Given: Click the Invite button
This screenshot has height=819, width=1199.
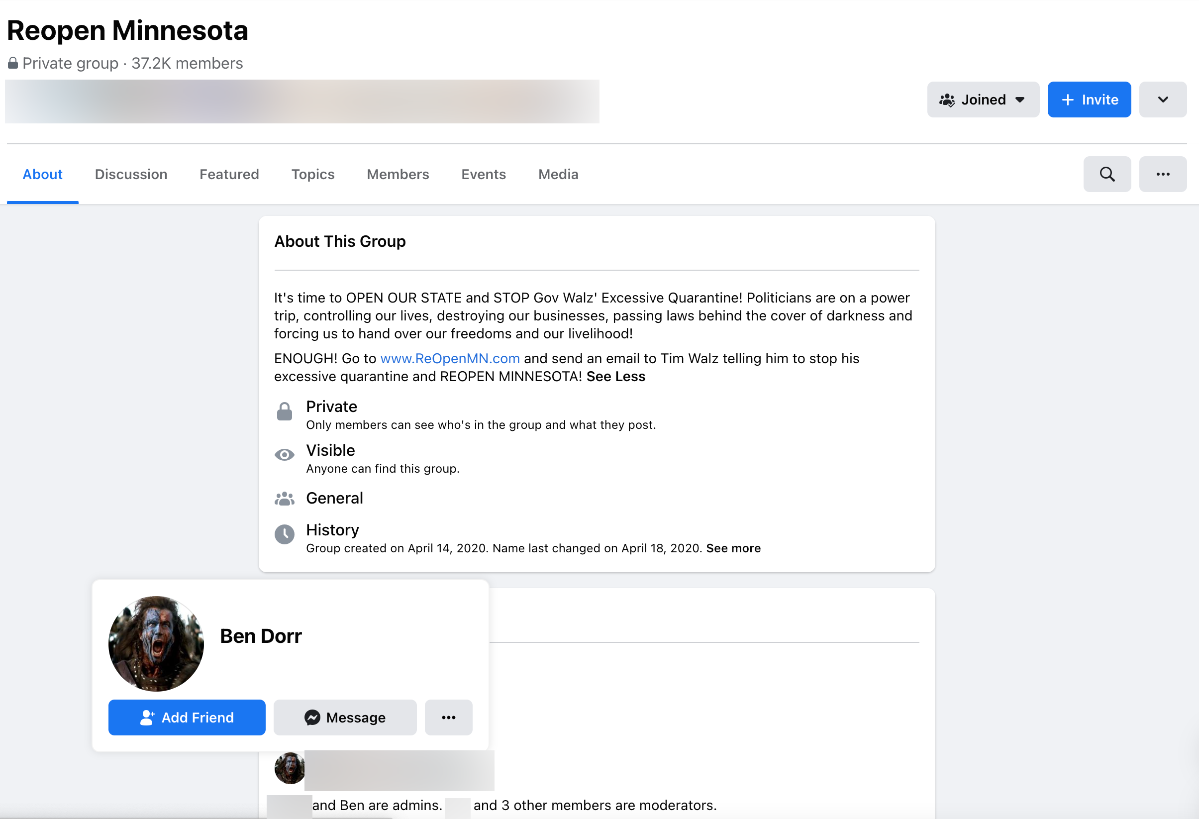Looking at the screenshot, I should tap(1089, 99).
